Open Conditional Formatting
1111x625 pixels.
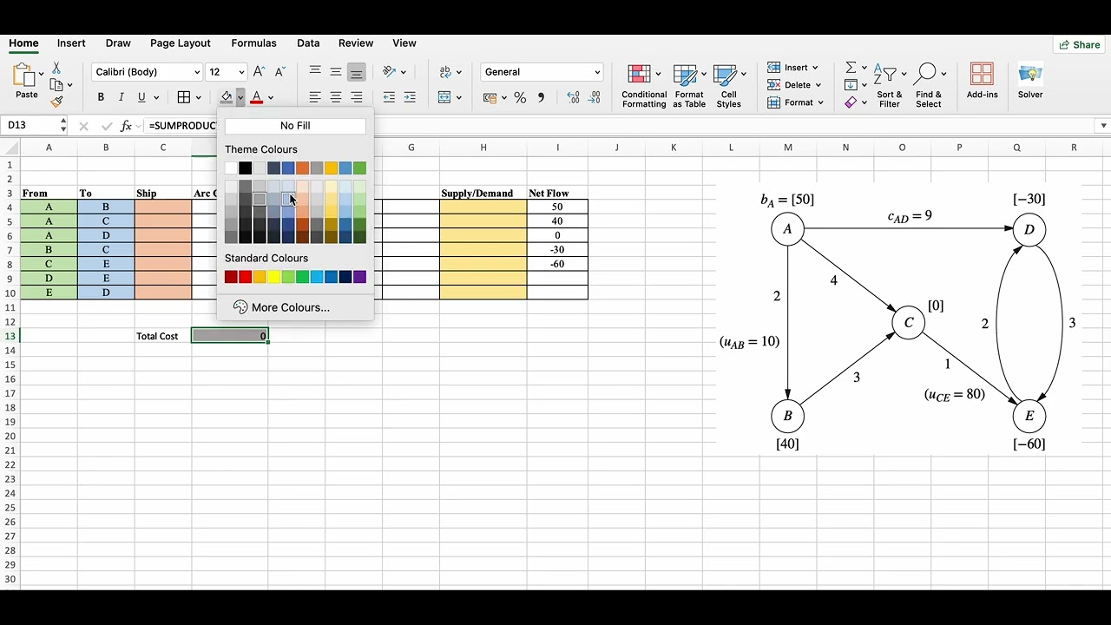pos(644,85)
